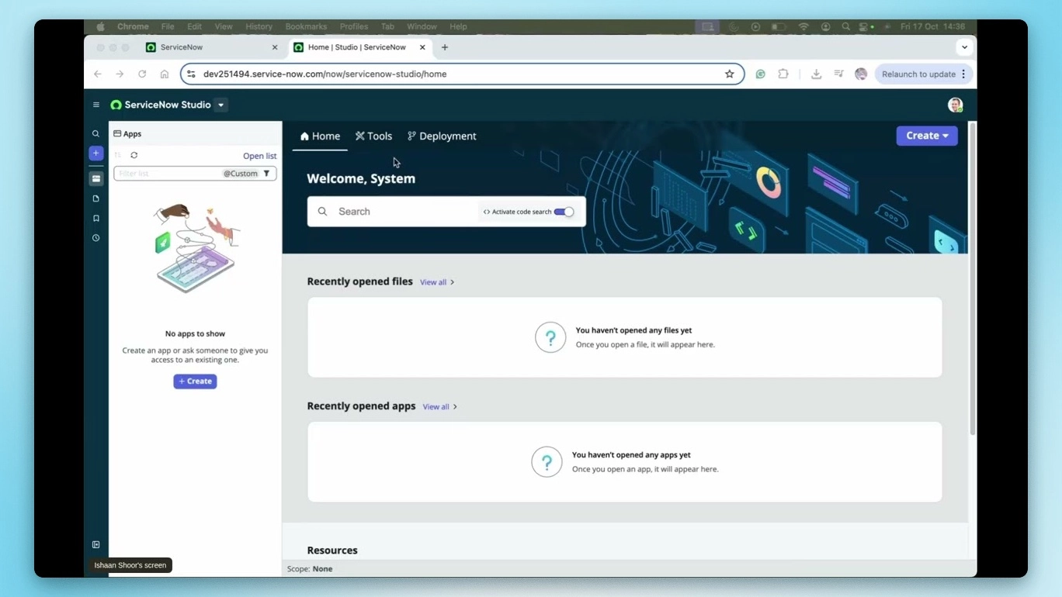
Task: Select the Apps panel icon in sidebar
Action: click(95, 178)
